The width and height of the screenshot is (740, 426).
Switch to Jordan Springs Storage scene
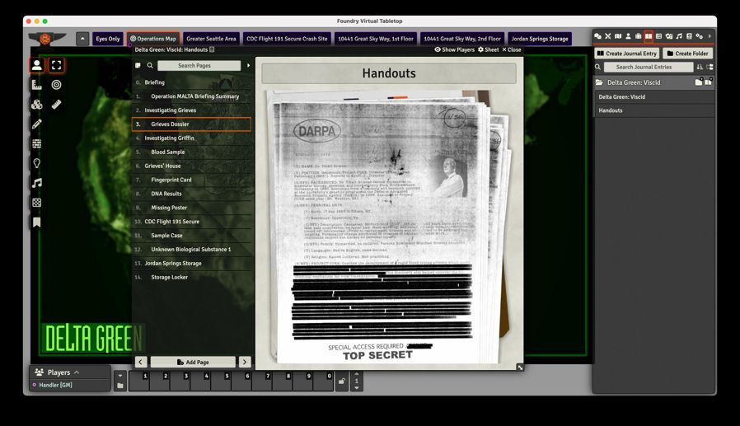point(540,39)
